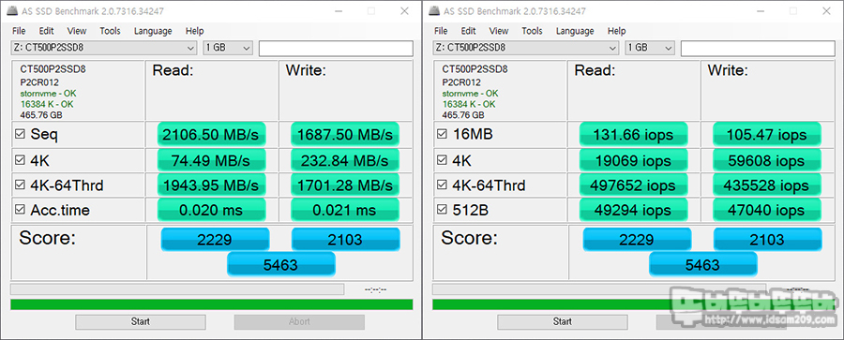
Task: Click the 2229 read score in left window
Action: (x=215, y=240)
